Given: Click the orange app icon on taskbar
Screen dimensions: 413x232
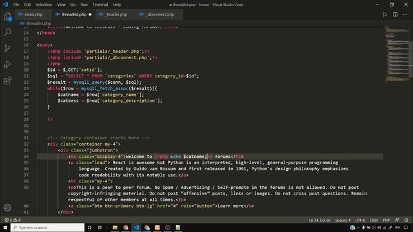Looking at the screenshot, I should pyautogui.click(x=157, y=227).
